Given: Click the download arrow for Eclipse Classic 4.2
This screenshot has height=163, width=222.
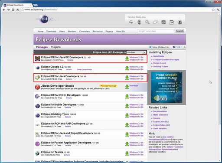Looking at the screenshot, I should pos(127,68).
